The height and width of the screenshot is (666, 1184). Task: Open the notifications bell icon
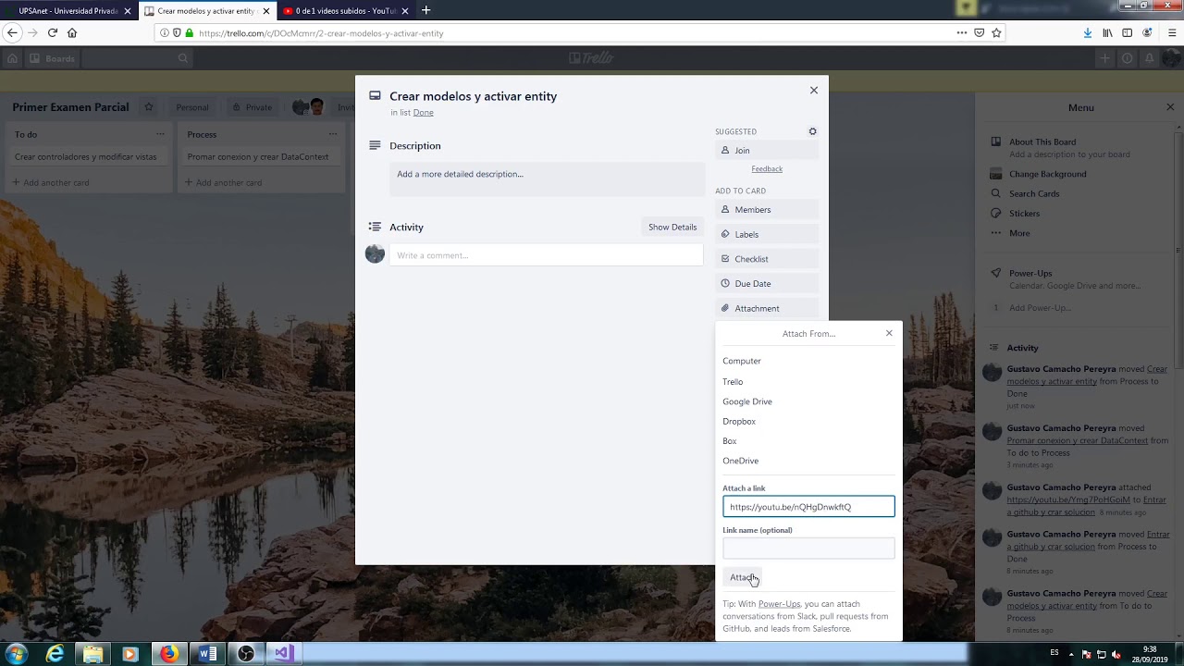point(1150,58)
